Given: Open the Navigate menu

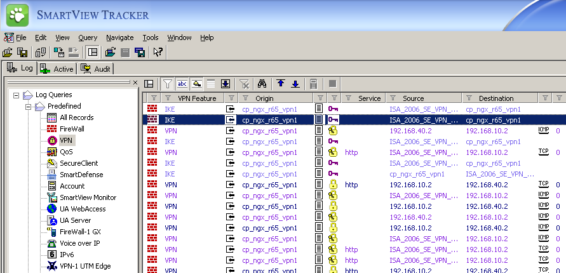Looking at the screenshot, I should tap(120, 37).
